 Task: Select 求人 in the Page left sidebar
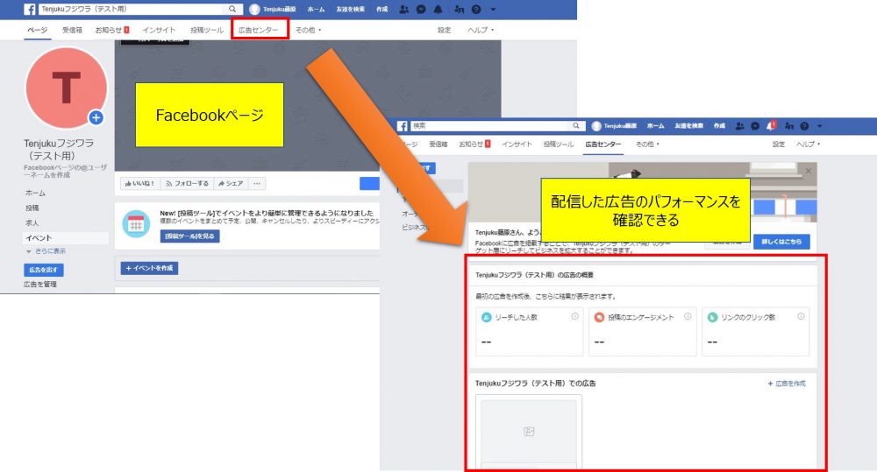point(32,223)
